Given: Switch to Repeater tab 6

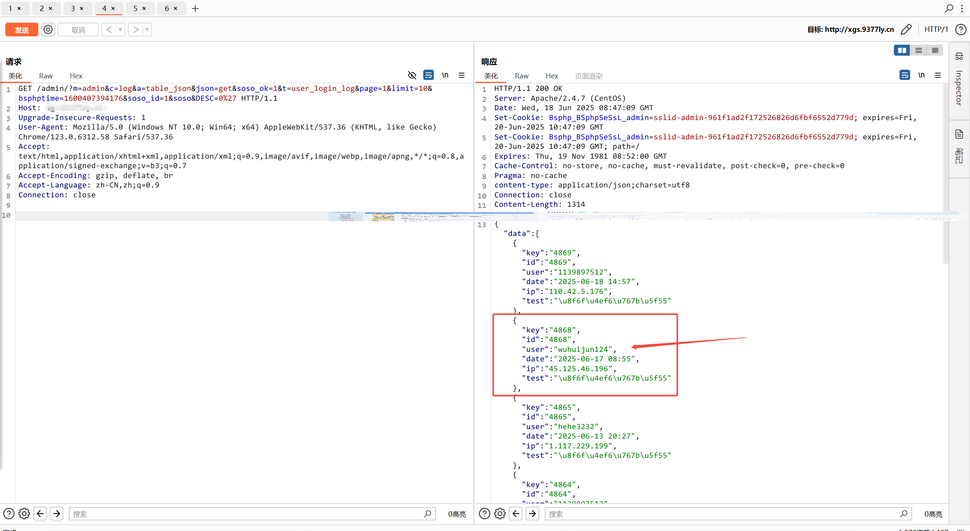Looking at the screenshot, I should [167, 8].
